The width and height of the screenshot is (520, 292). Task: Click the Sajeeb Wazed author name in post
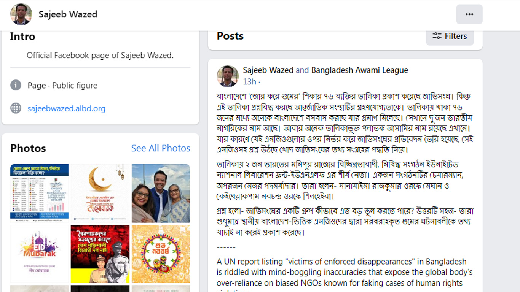268,70
